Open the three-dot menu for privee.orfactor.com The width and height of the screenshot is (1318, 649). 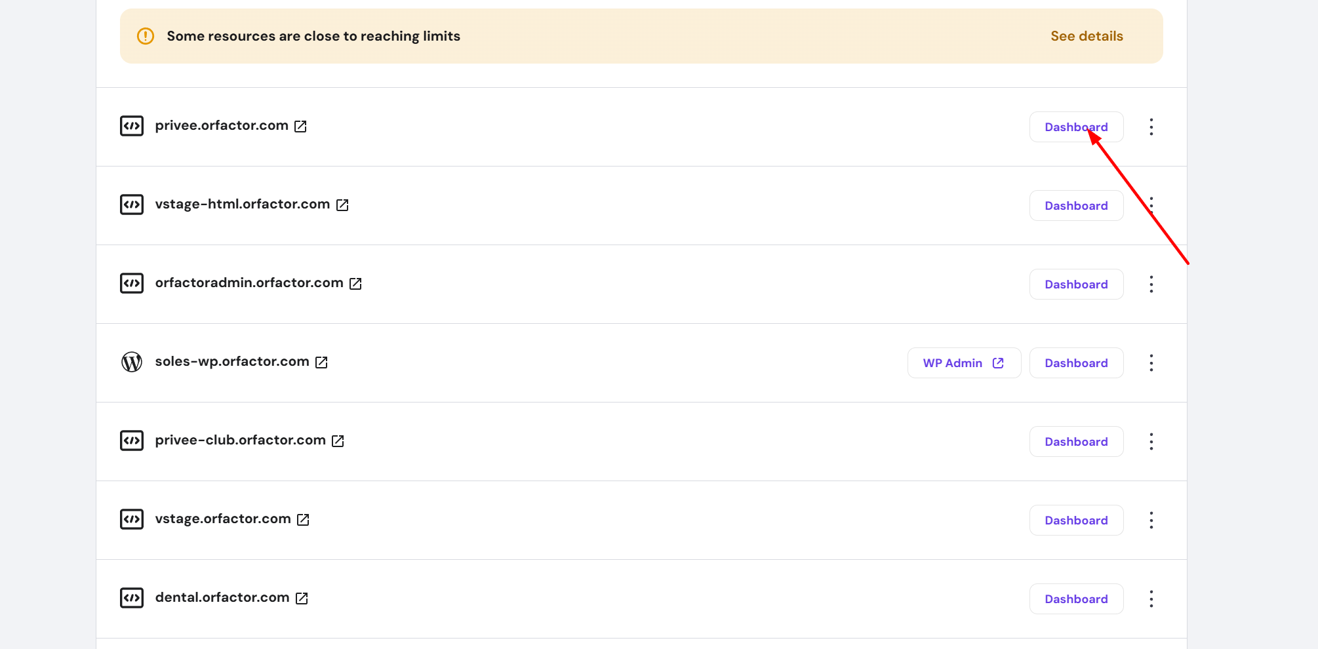point(1151,127)
